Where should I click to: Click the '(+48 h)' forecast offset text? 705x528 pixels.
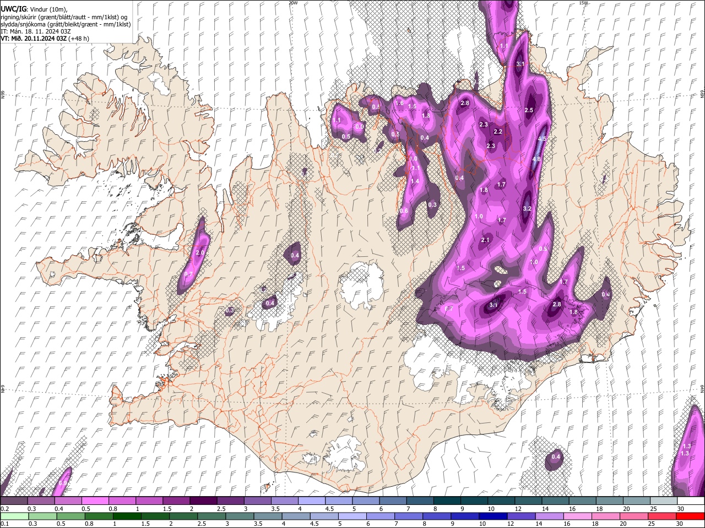[x=79, y=38]
